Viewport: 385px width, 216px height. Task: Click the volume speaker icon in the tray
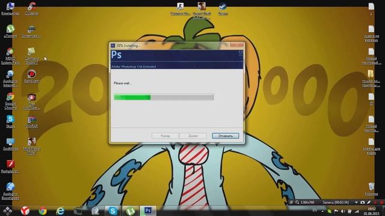(343, 211)
